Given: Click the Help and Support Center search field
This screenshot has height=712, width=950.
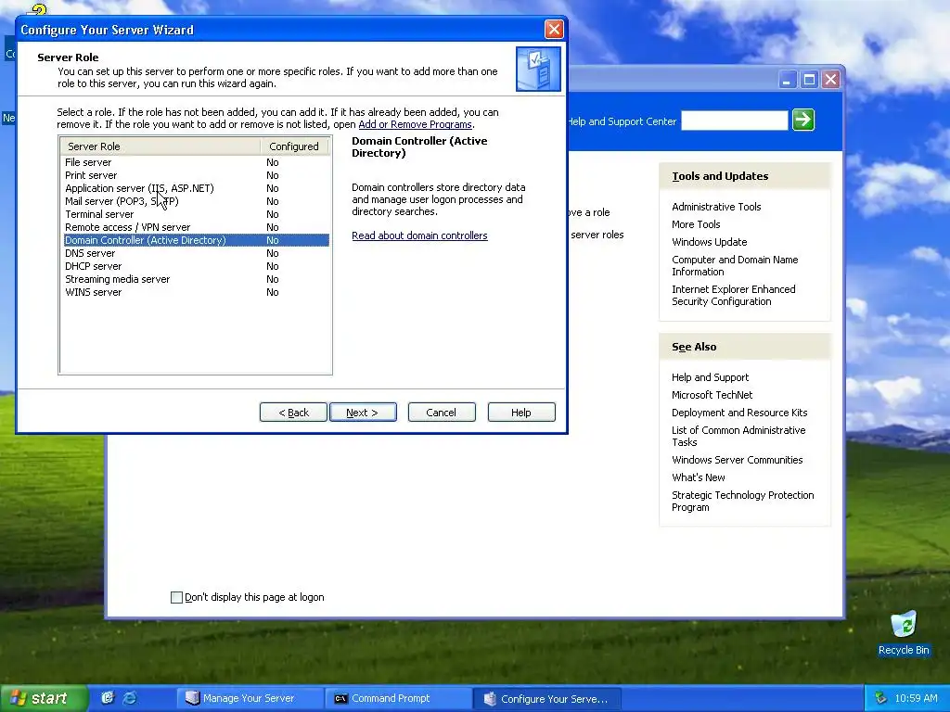Looking at the screenshot, I should click(x=735, y=121).
